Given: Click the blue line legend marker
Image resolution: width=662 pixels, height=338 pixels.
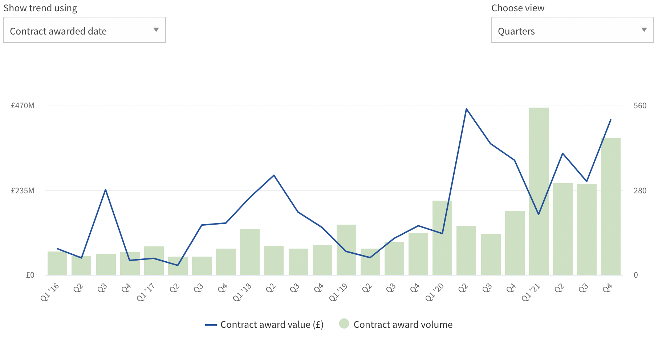Looking at the screenshot, I should tap(211, 325).
